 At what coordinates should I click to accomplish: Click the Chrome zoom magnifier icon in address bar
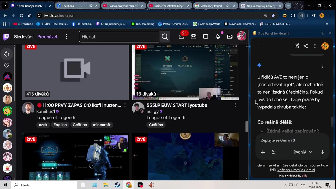coord(266,15)
